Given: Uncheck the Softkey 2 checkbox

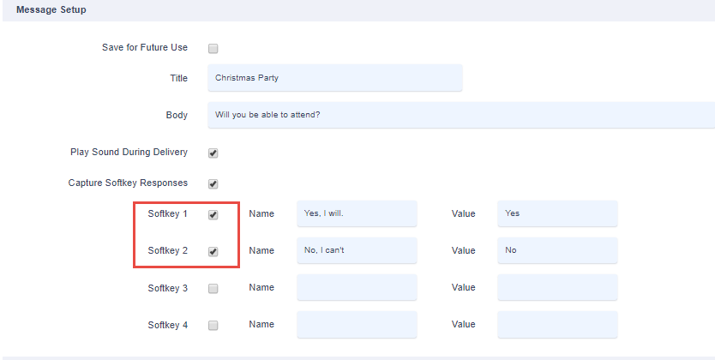Looking at the screenshot, I should [x=213, y=251].
